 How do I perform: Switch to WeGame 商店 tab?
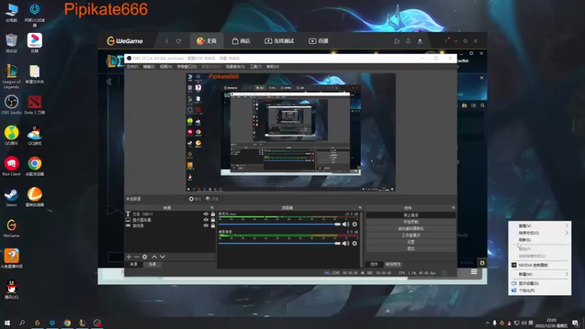[x=241, y=41]
